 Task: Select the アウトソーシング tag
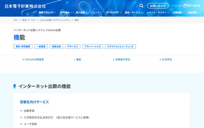92,46
